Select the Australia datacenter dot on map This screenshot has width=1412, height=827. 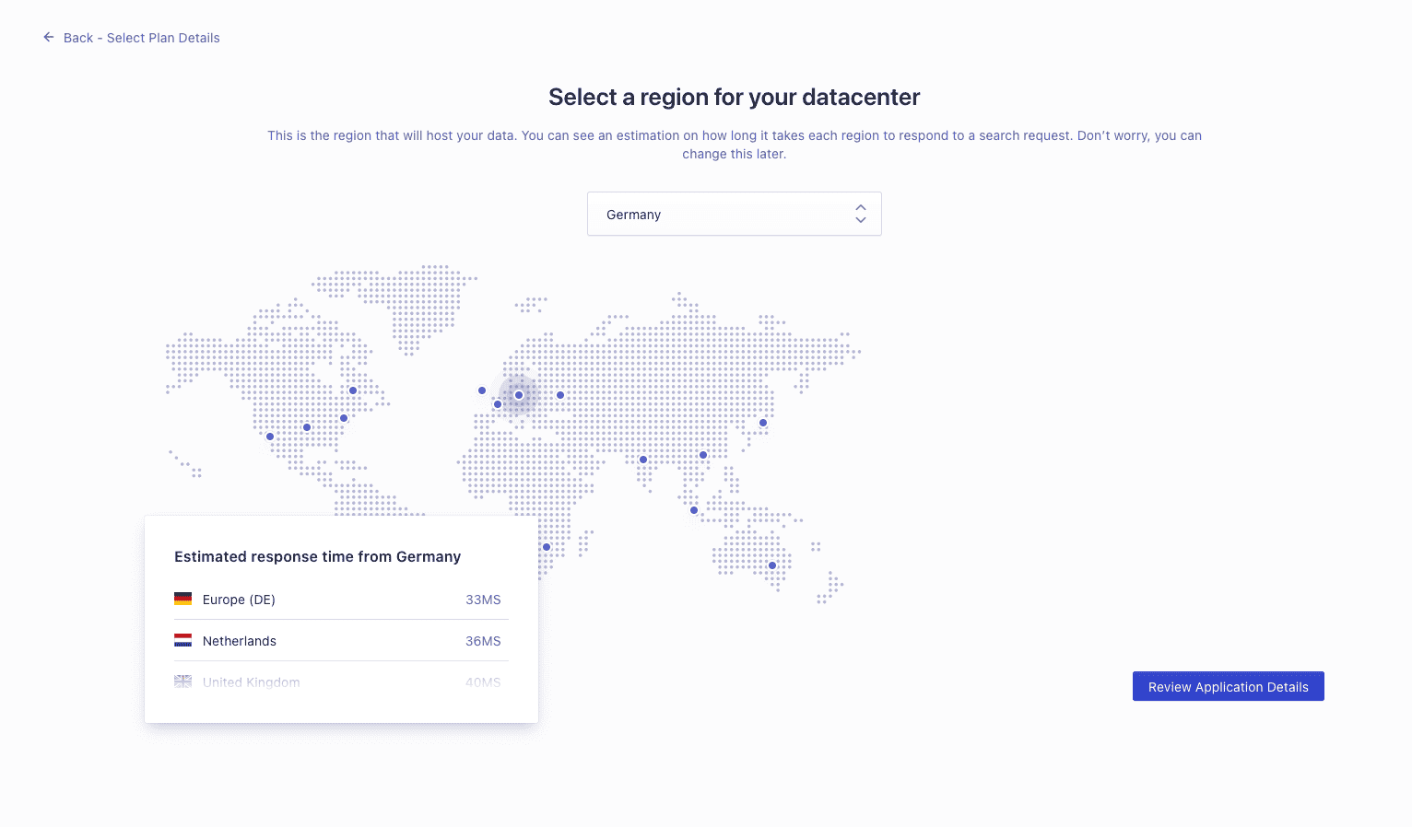[772, 565]
